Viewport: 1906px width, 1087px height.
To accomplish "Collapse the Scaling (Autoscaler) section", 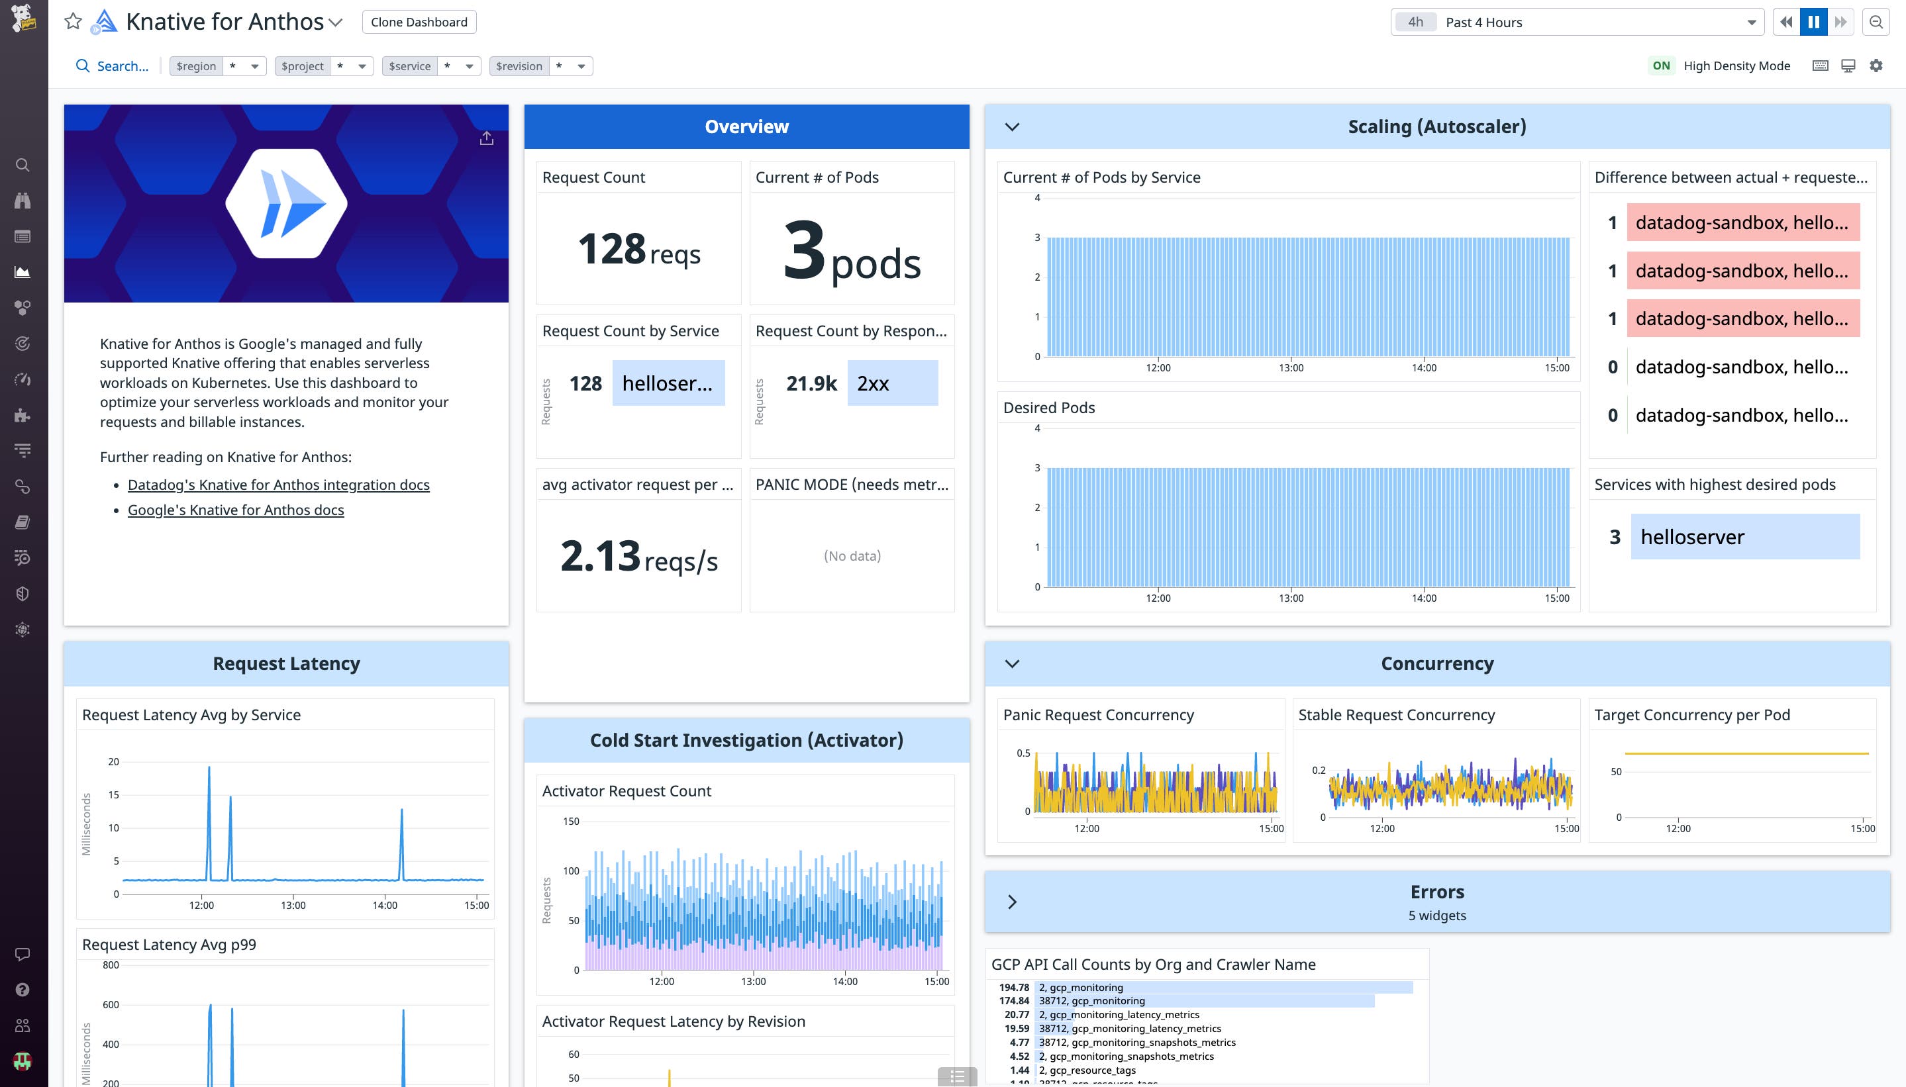I will (x=1013, y=126).
